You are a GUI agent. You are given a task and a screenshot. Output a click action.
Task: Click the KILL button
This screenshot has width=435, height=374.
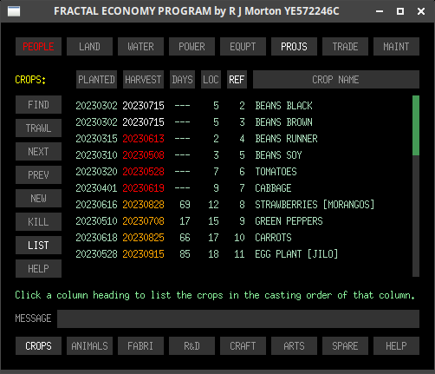tap(38, 221)
